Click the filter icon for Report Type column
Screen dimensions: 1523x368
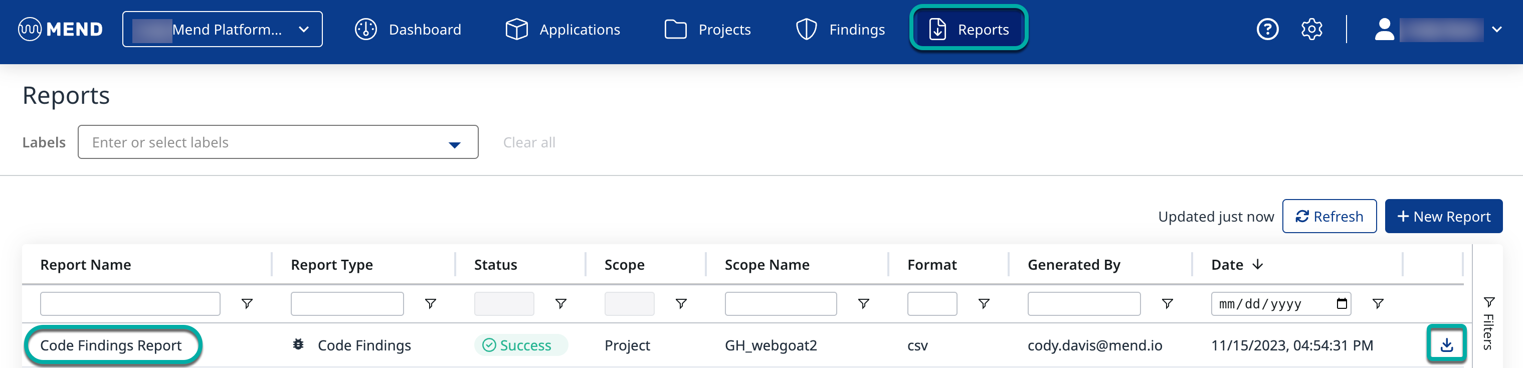(431, 303)
